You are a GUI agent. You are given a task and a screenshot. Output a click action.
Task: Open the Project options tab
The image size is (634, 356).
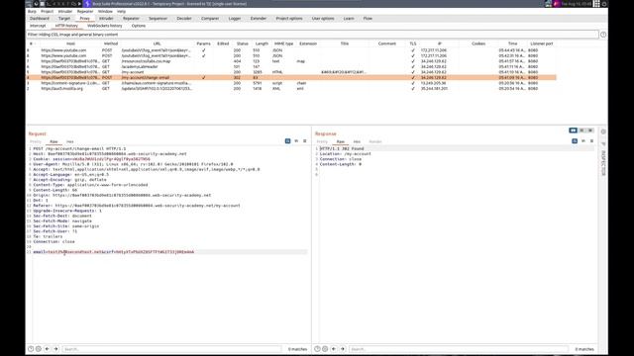point(289,19)
